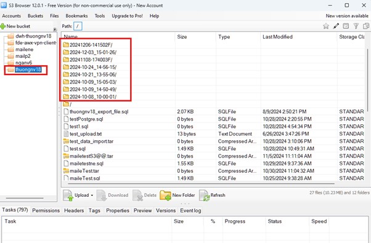Open the Accounts menu
Image resolution: width=371 pixels, height=243 pixels.
(11, 16)
